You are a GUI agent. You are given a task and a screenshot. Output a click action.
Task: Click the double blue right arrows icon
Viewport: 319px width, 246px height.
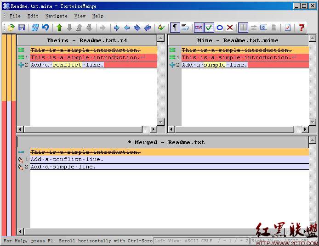137,28
